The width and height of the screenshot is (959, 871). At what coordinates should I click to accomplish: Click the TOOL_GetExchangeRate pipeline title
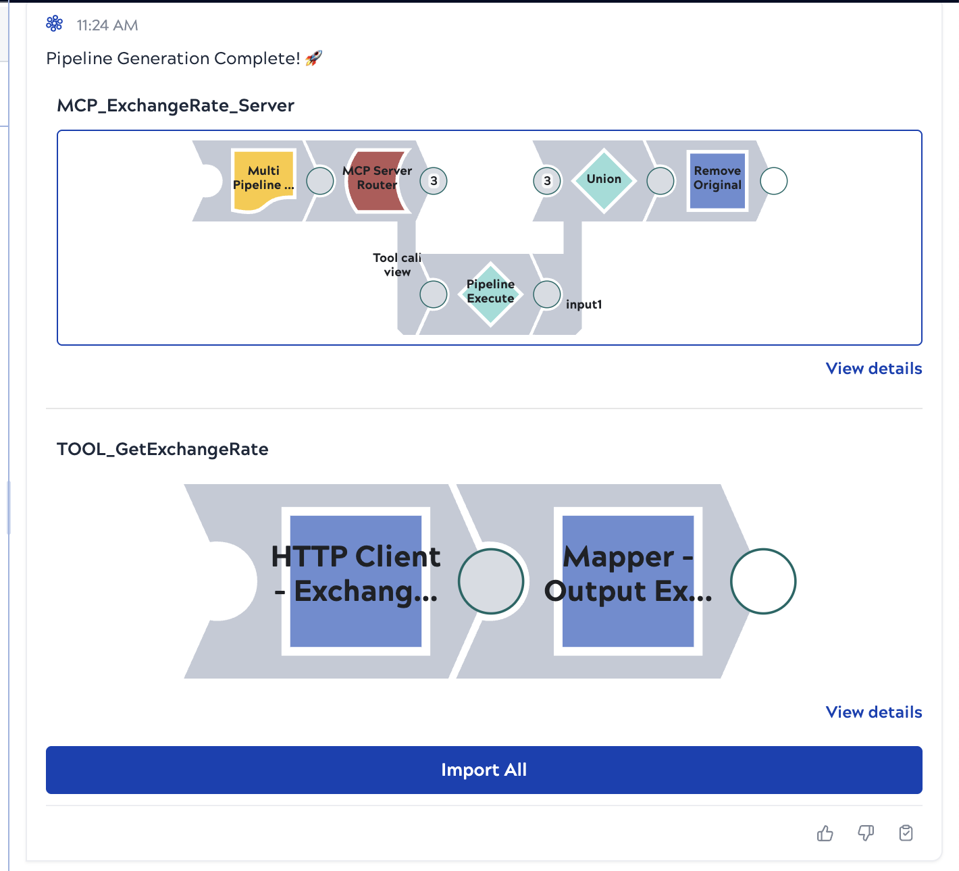pyautogui.click(x=163, y=449)
